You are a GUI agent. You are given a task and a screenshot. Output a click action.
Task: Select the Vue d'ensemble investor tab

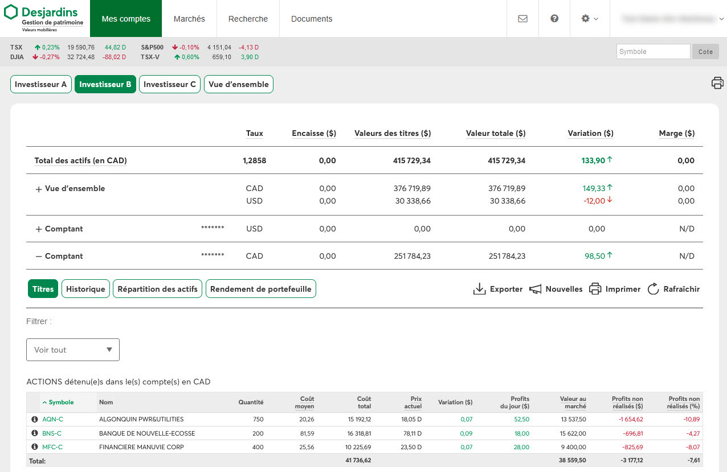tap(239, 84)
